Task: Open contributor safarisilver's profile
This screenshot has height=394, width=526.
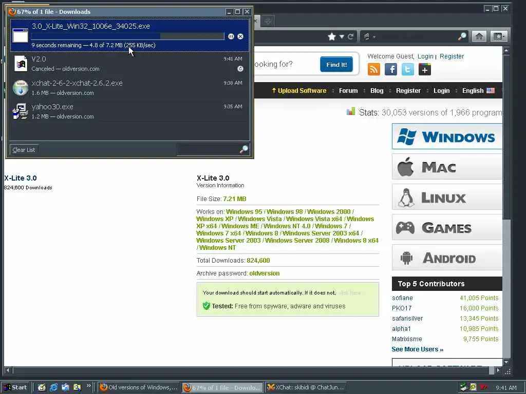Action: tap(407, 319)
